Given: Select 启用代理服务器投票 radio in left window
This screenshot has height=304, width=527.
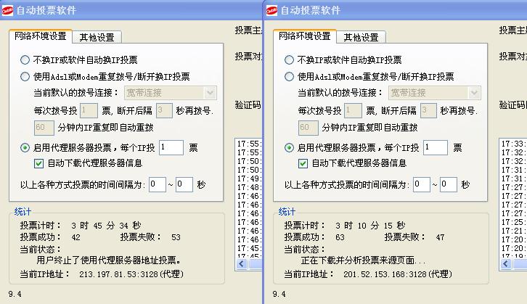Looking at the screenshot, I should point(25,147).
